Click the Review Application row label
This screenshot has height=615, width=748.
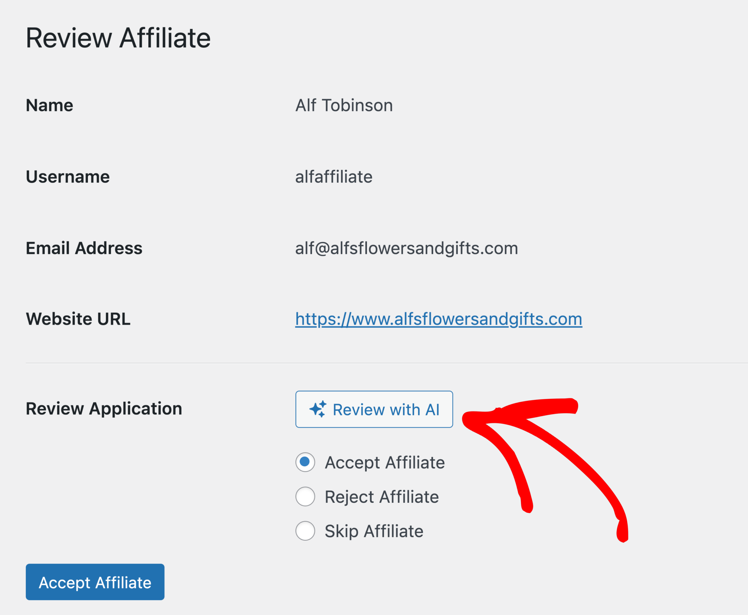(104, 409)
